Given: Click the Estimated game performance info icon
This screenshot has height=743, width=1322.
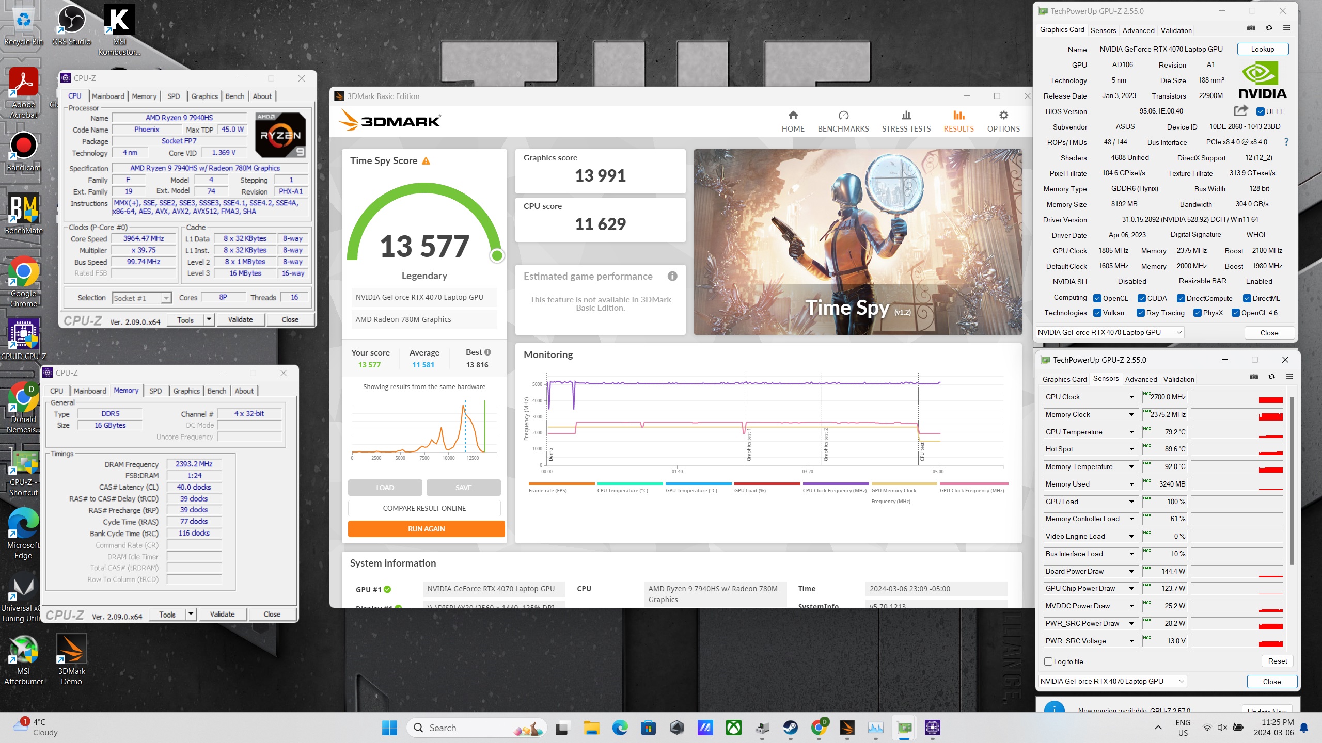Looking at the screenshot, I should 672,276.
